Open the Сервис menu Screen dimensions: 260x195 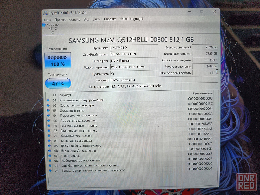pyautogui.click(x=75, y=19)
